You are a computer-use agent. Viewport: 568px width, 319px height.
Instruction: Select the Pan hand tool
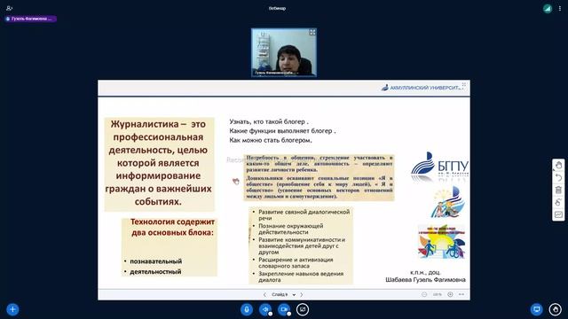(558, 165)
